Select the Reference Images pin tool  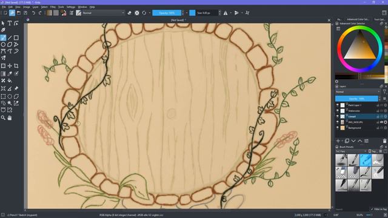point(16,88)
